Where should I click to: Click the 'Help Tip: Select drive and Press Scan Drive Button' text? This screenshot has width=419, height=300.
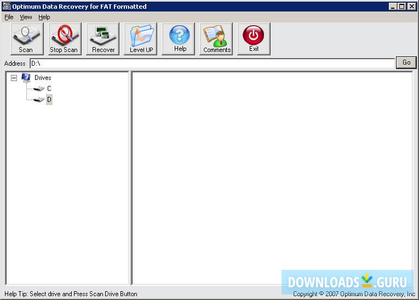point(71,294)
